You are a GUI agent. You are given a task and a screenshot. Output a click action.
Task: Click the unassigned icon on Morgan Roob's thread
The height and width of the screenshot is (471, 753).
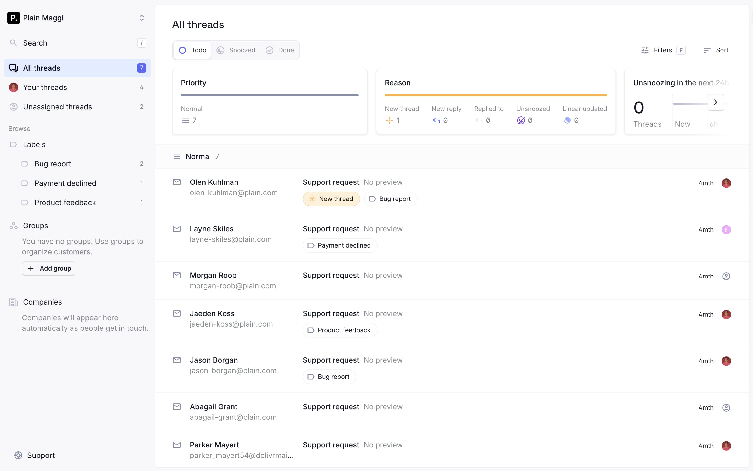(x=726, y=276)
